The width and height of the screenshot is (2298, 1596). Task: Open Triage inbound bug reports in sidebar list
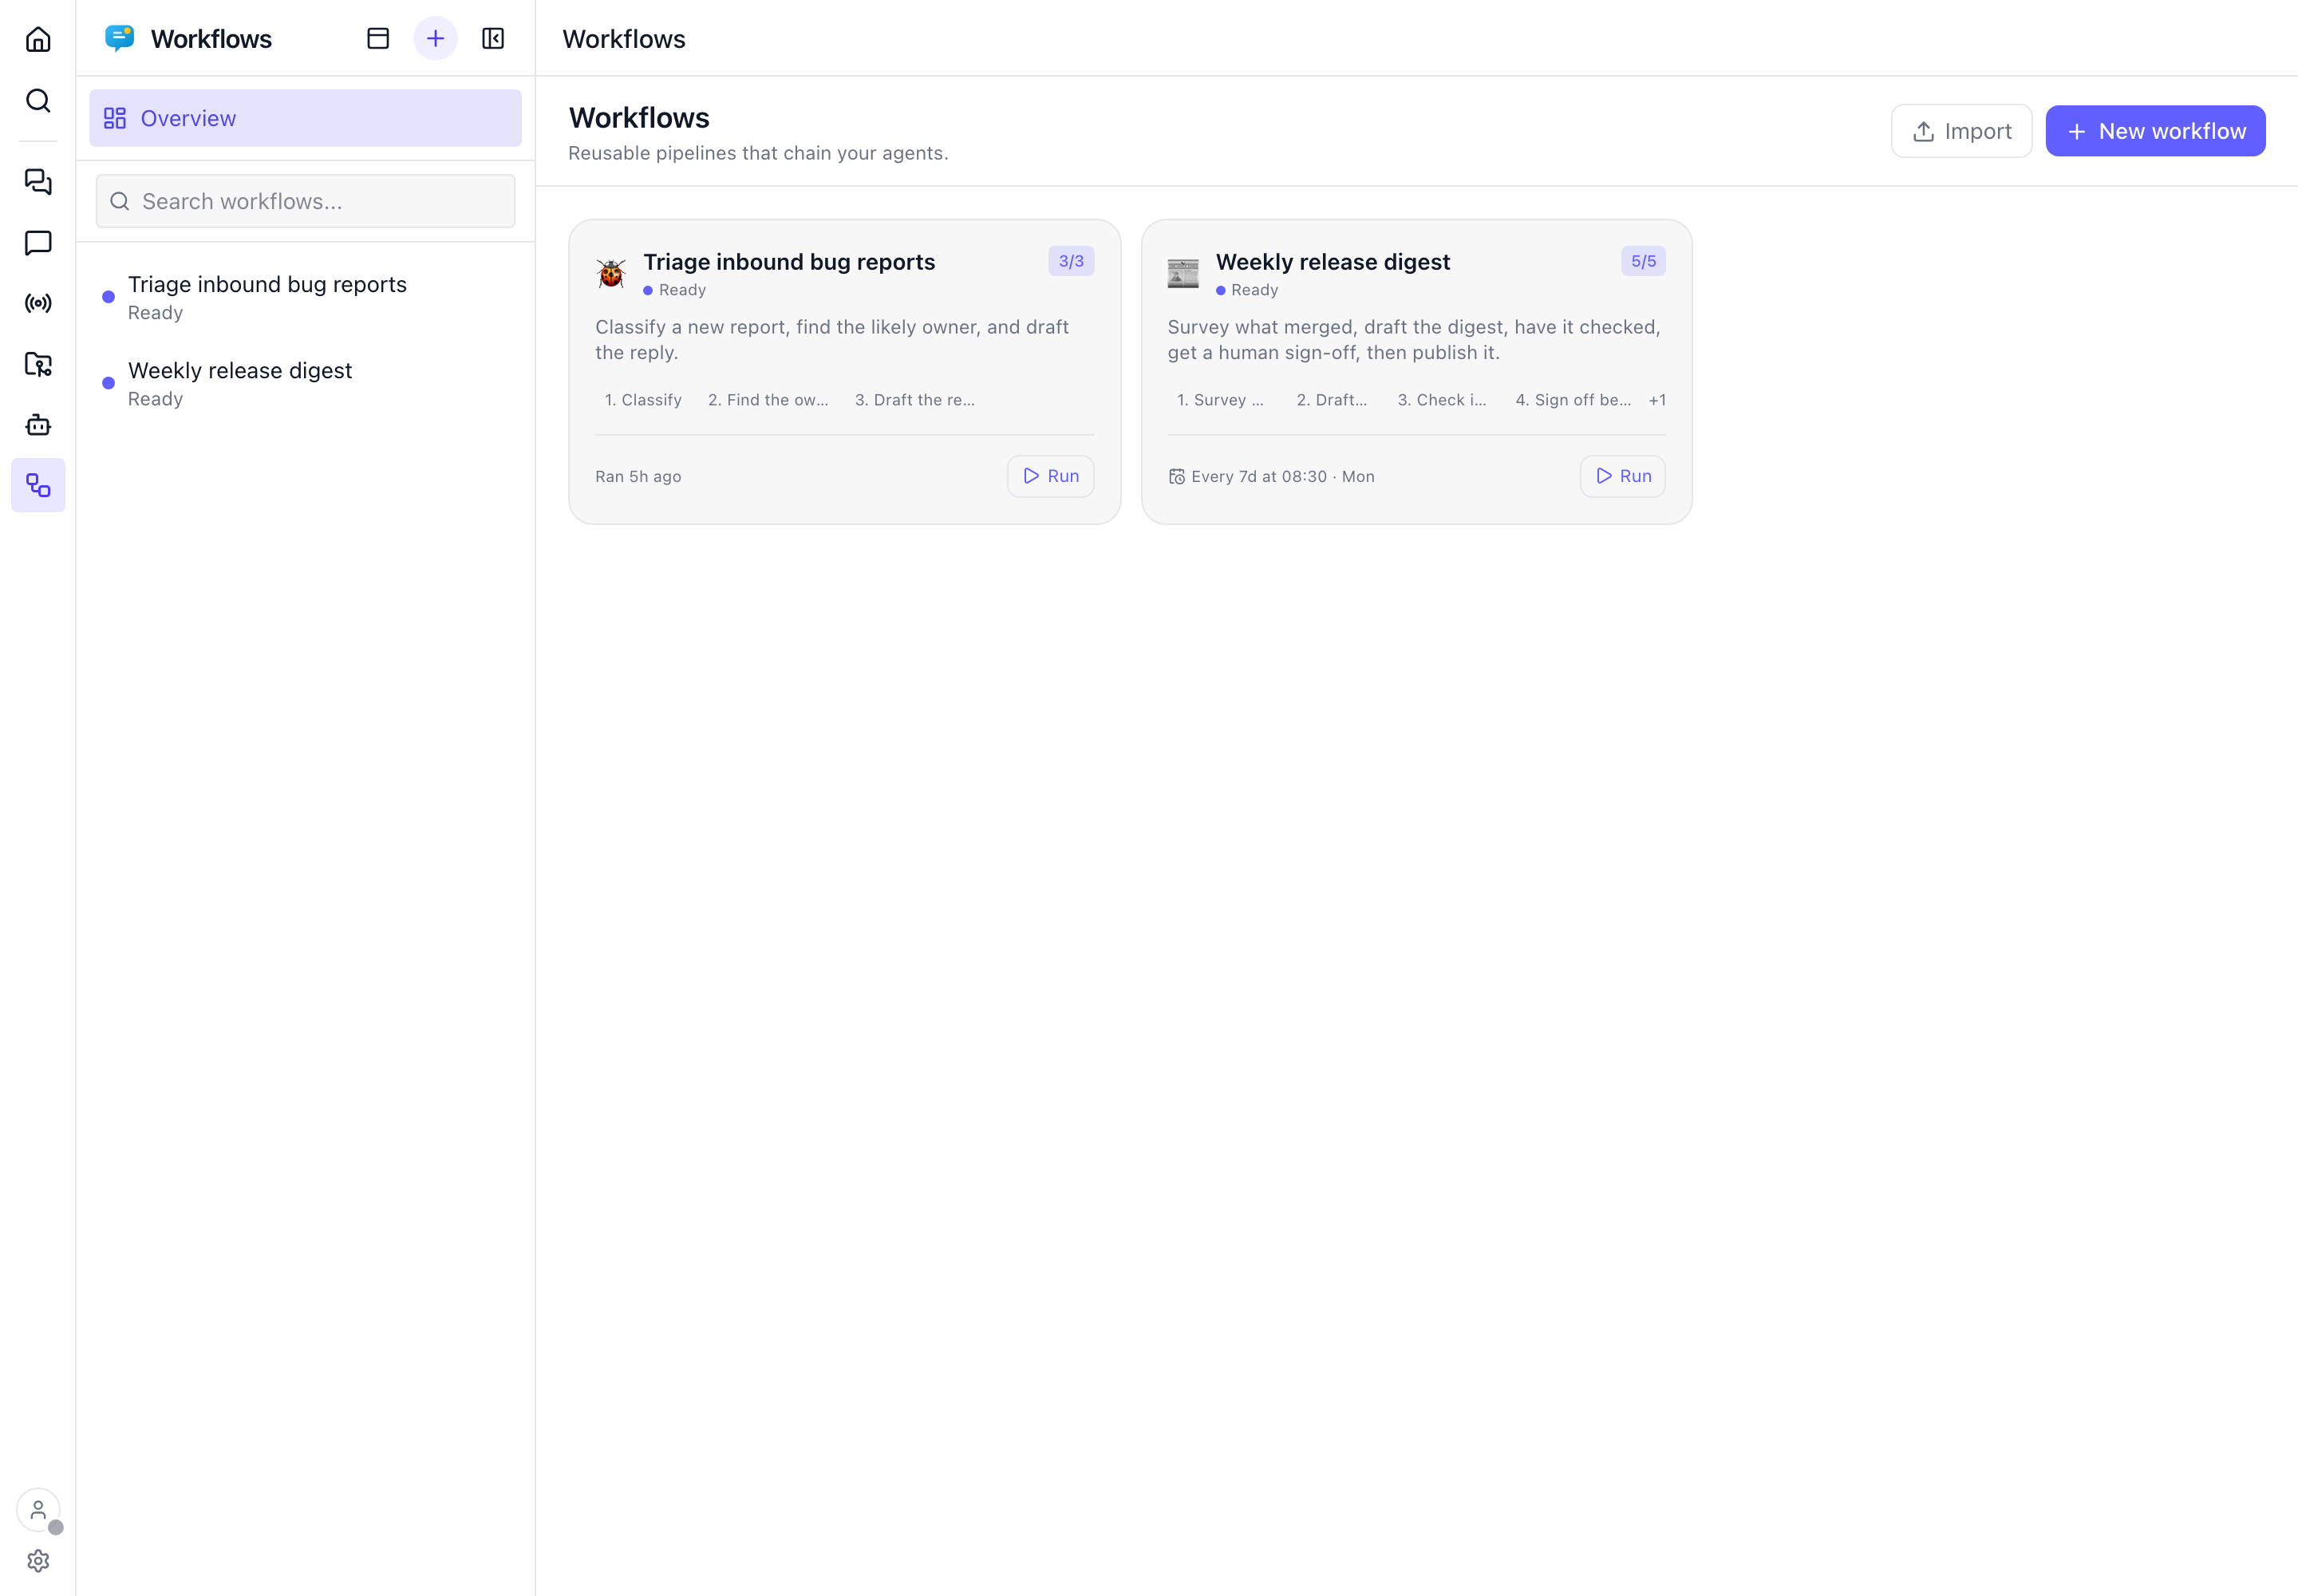click(x=305, y=297)
